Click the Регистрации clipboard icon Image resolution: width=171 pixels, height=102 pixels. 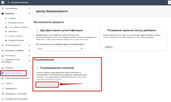pos(3,56)
